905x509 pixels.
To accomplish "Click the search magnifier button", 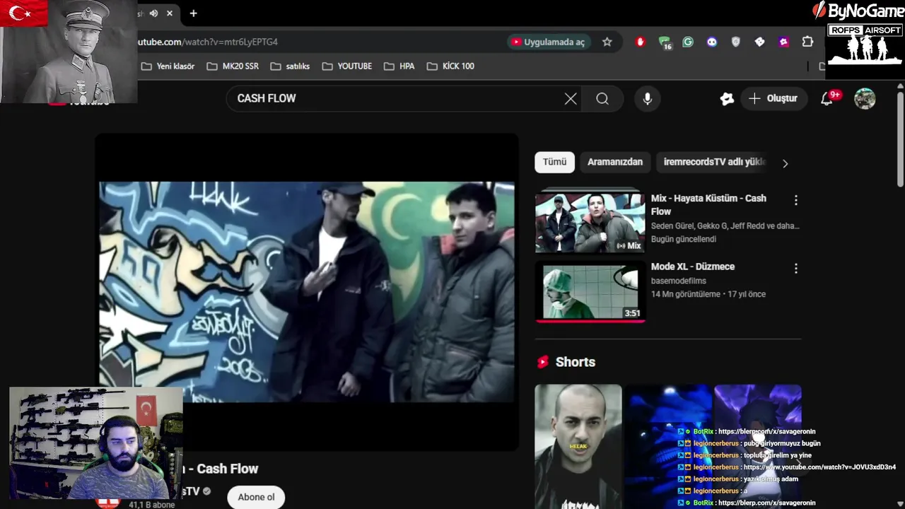I will tap(602, 98).
